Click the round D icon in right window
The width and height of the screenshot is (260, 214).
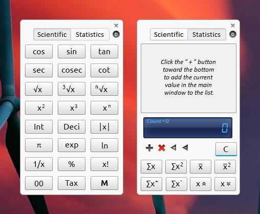[x=233, y=34]
